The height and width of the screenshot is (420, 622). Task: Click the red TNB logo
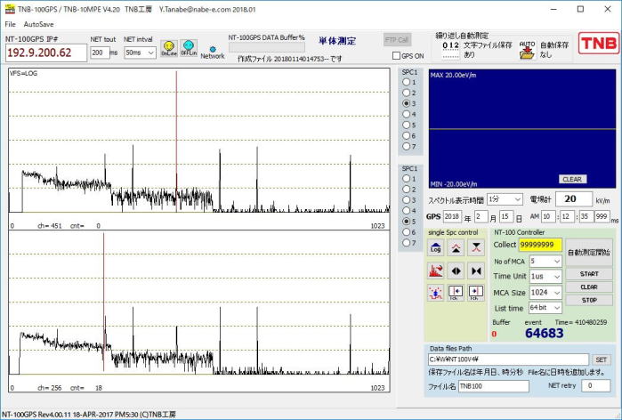pyautogui.click(x=598, y=44)
